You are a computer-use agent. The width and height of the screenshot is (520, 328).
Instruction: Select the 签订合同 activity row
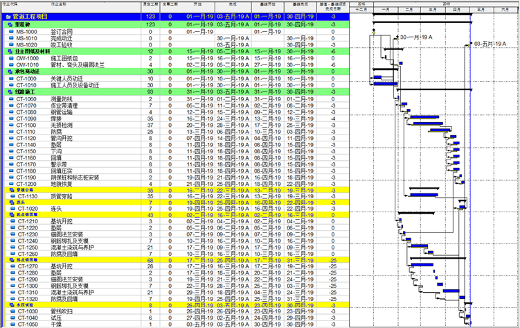coord(62,31)
